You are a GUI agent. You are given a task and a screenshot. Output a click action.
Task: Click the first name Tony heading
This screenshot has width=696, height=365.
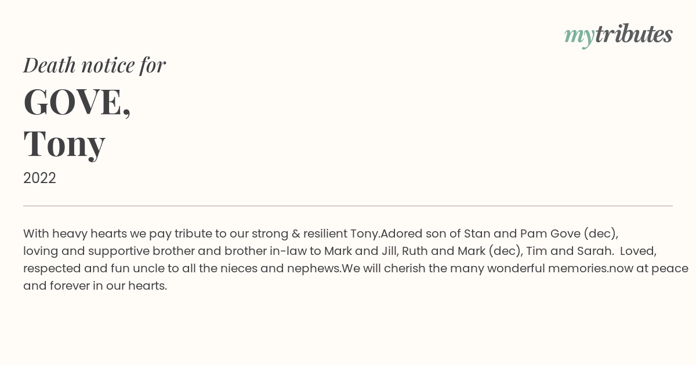(64, 144)
